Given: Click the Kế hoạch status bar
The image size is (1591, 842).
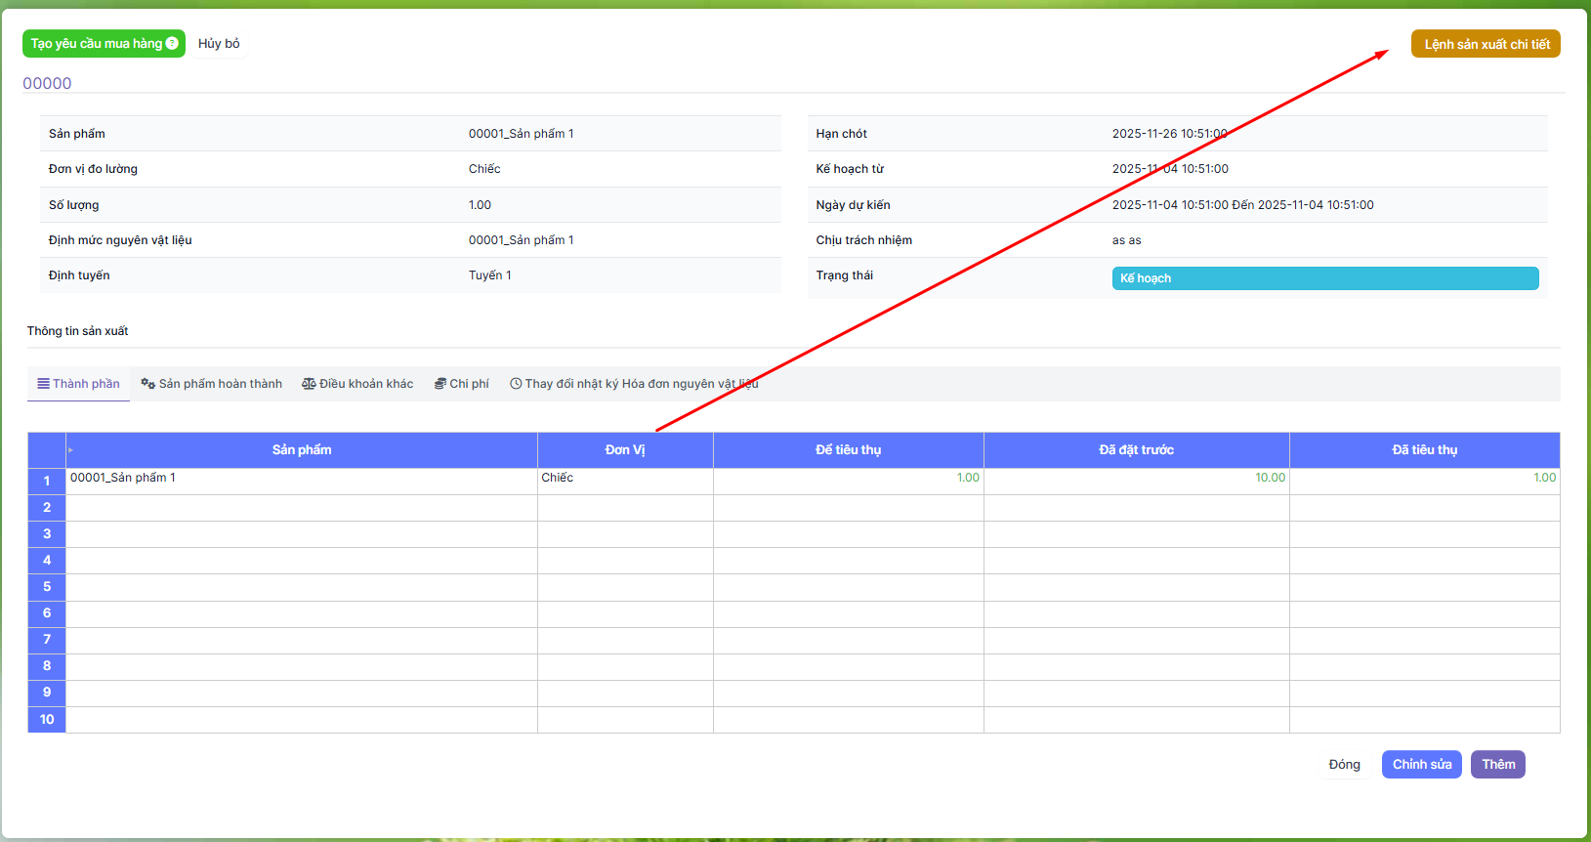Looking at the screenshot, I should [x=1324, y=278].
